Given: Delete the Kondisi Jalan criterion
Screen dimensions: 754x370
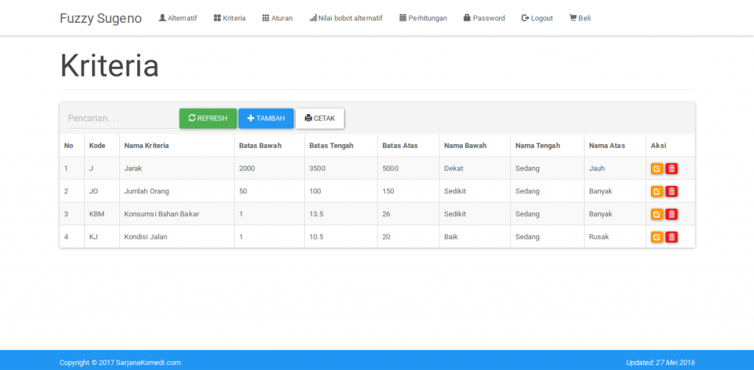Looking at the screenshot, I should (672, 237).
